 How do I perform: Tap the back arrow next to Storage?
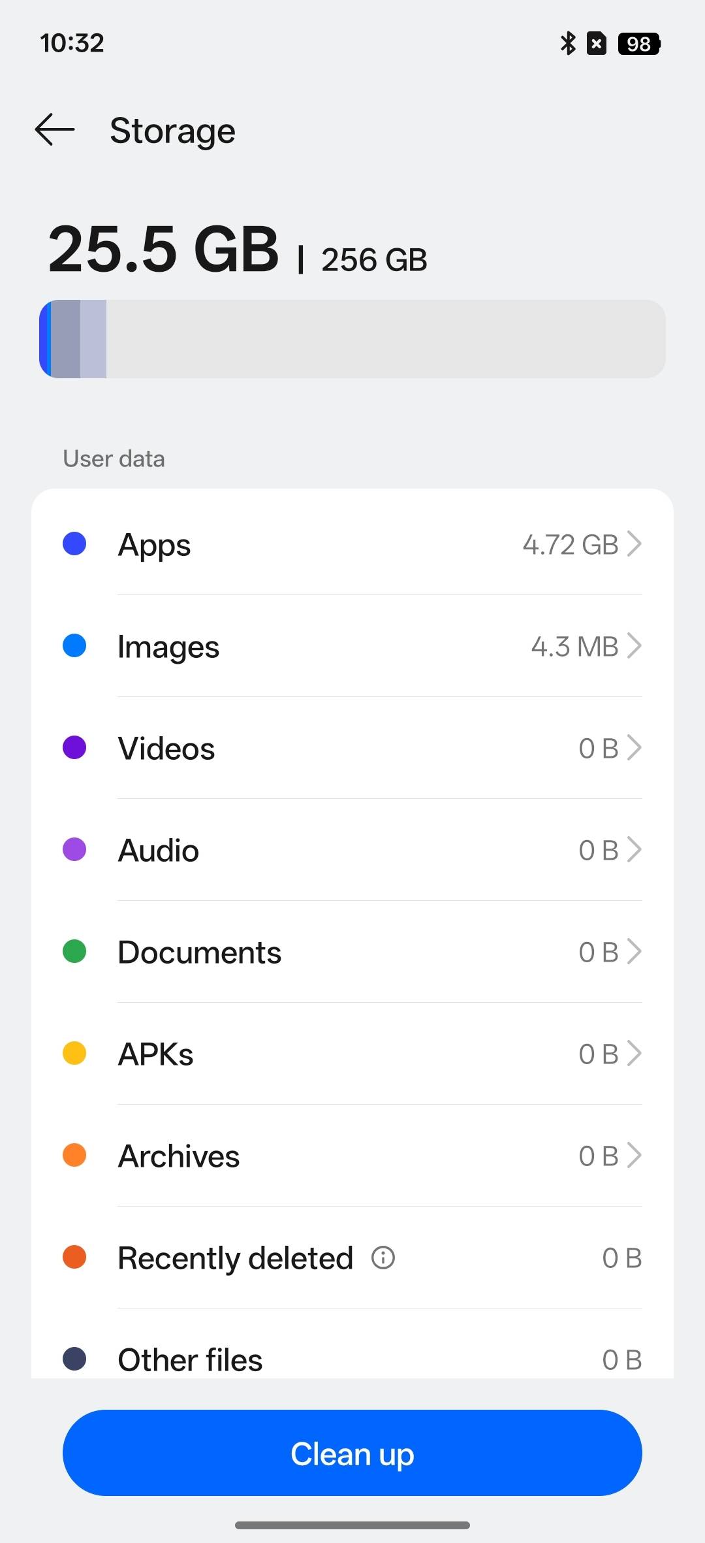click(55, 130)
